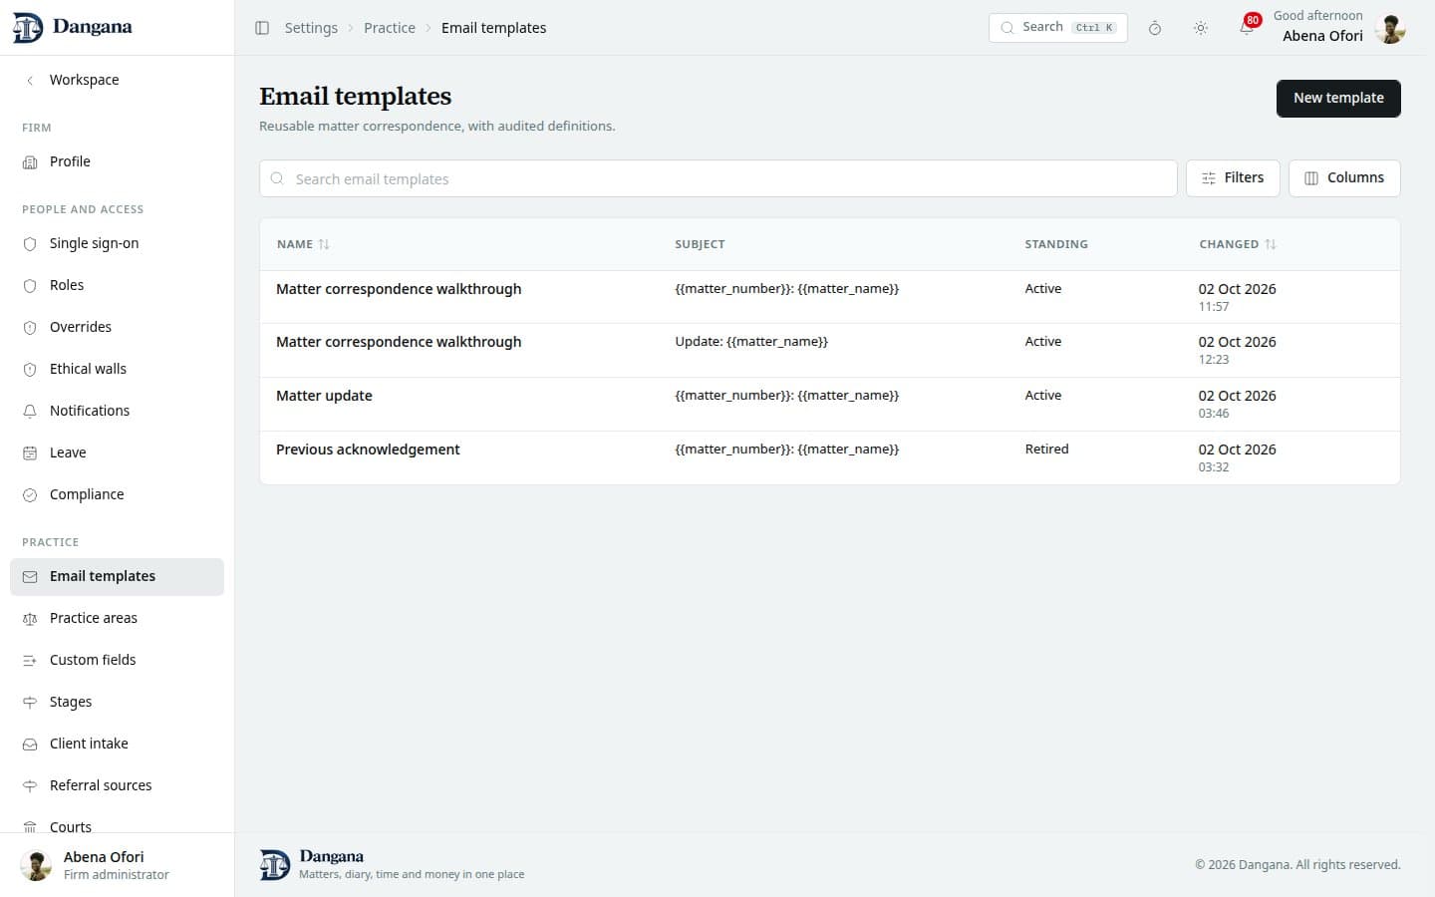Open Abena Ofori avatar in top bar
Image resolution: width=1435 pixels, height=897 pixels.
(x=1390, y=28)
